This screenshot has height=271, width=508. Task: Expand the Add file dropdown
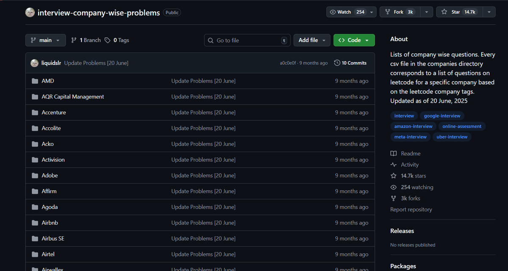pos(312,40)
